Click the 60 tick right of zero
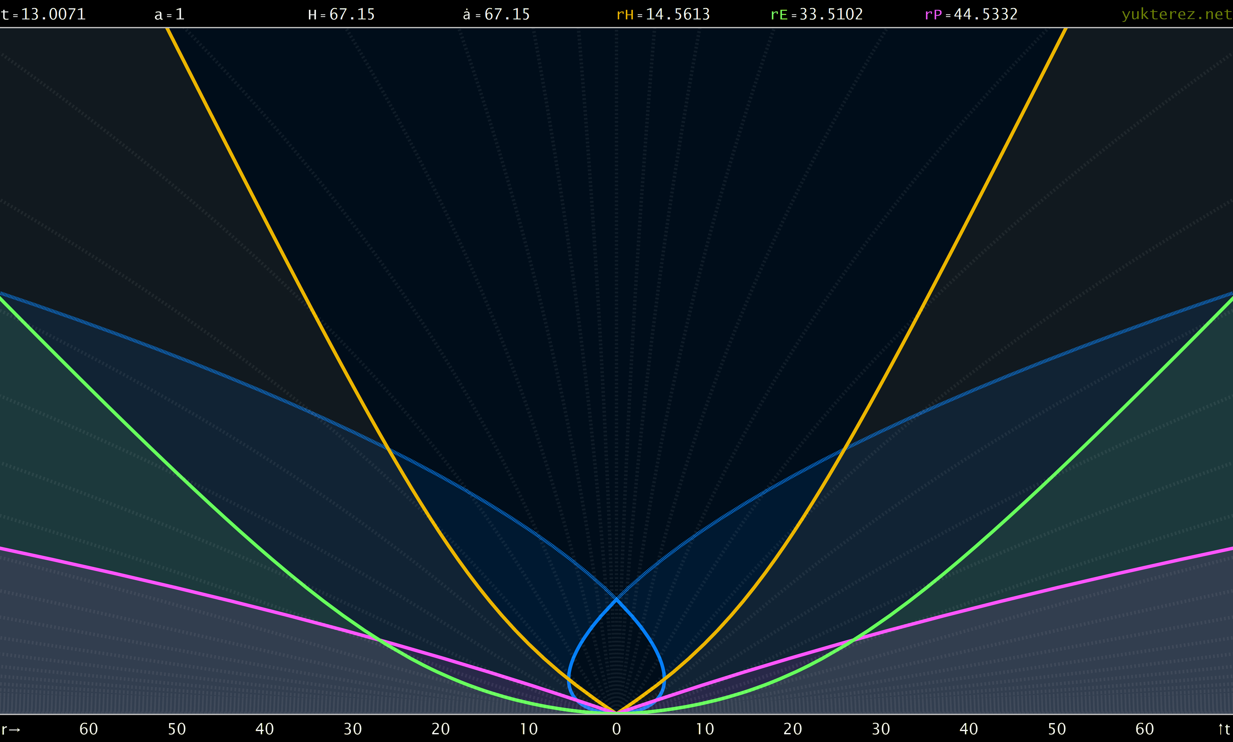Screen dimensions: 1233x742 click(x=1145, y=729)
